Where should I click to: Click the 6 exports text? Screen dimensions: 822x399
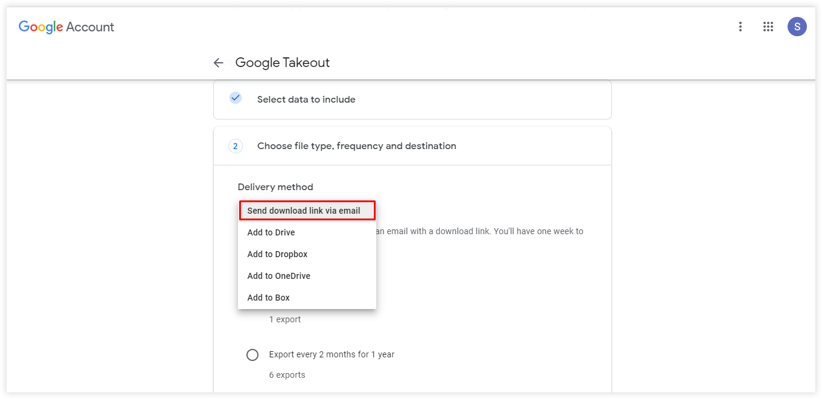(x=287, y=375)
